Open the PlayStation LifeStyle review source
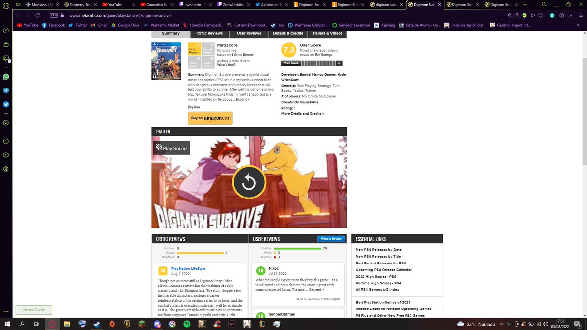 click(188, 268)
